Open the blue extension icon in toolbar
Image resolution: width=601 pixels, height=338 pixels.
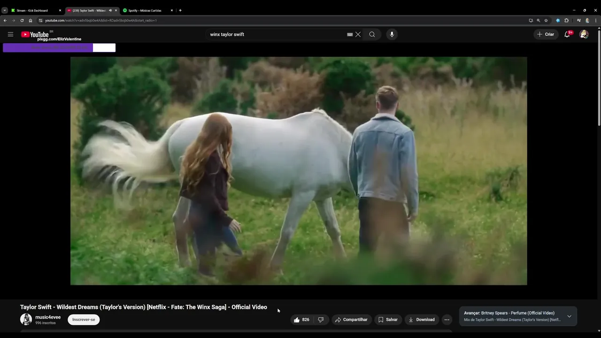click(558, 20)
